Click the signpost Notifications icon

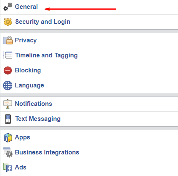click(x=8, y=104)
